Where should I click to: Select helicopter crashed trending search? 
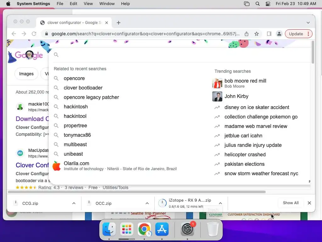click(245, 155)
